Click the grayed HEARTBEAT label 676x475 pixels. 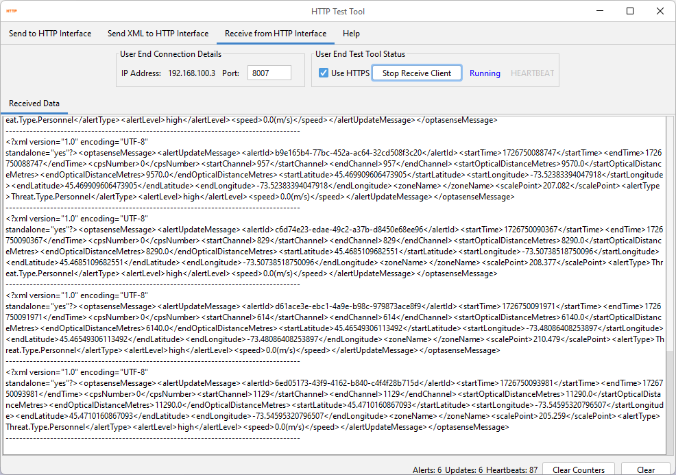[532, 73]
